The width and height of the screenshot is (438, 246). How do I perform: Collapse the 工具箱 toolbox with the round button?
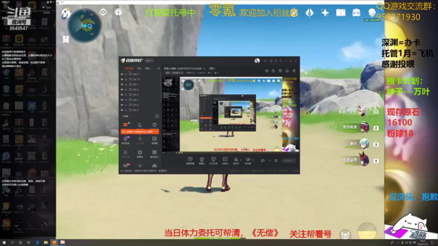(157, 116)
